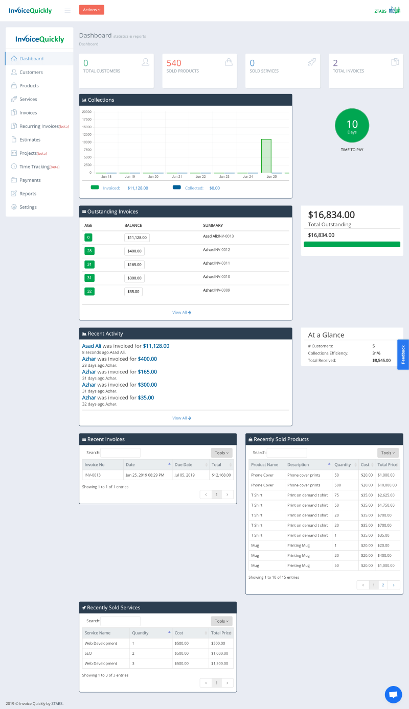Sort Recent Invoices by Date column
This screenshot has width=409, height=709.
point(147,464)
